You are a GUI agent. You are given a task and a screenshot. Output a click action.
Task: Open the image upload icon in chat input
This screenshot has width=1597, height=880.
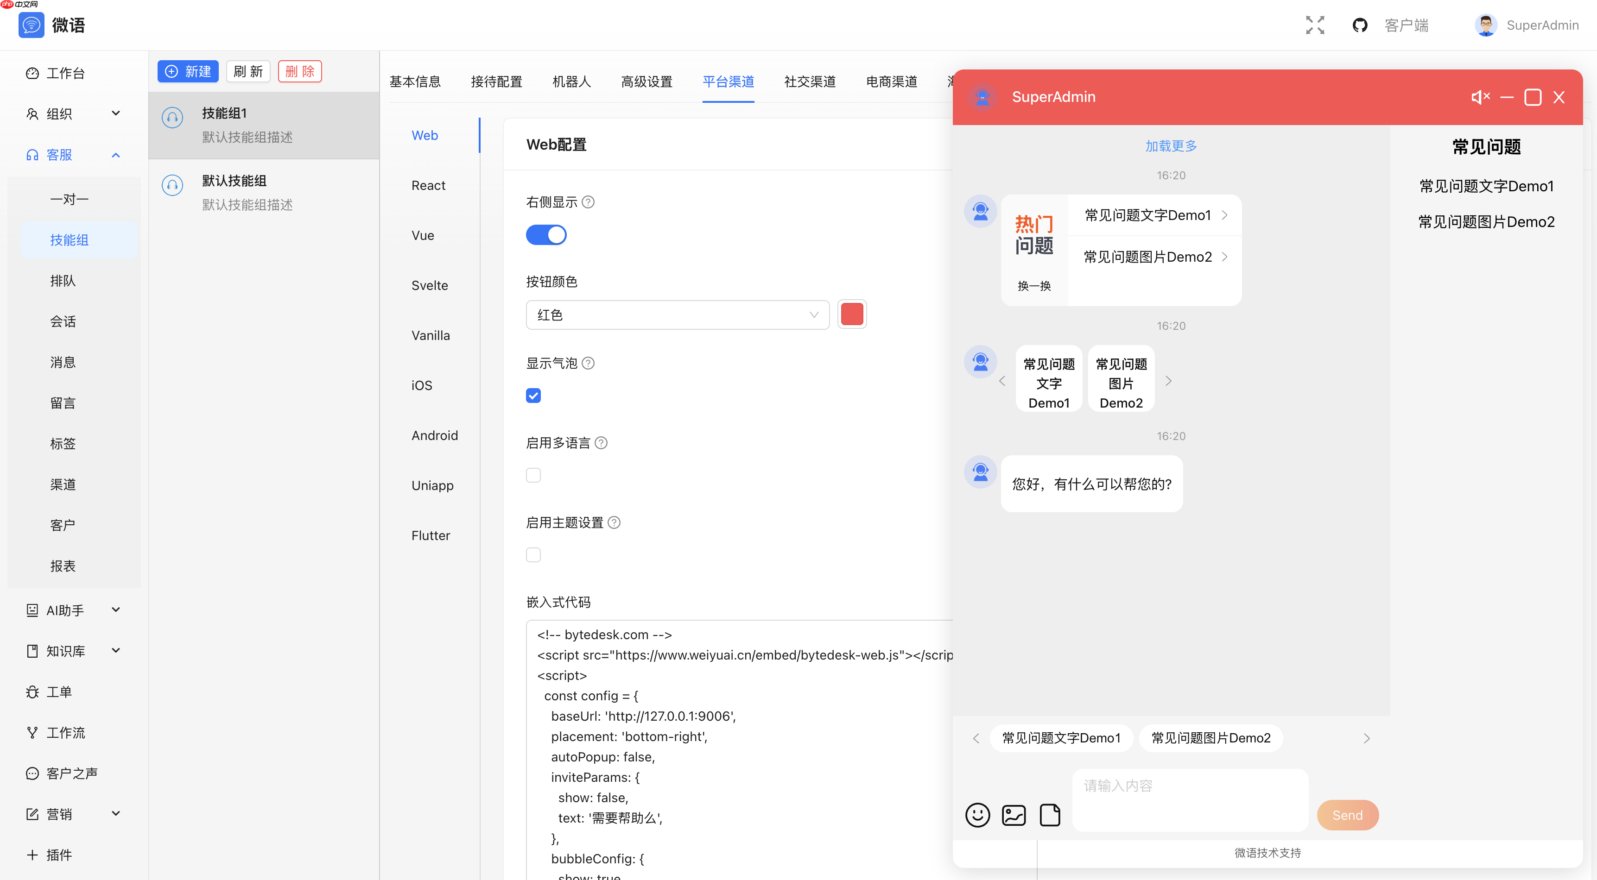click(1014, 815)
